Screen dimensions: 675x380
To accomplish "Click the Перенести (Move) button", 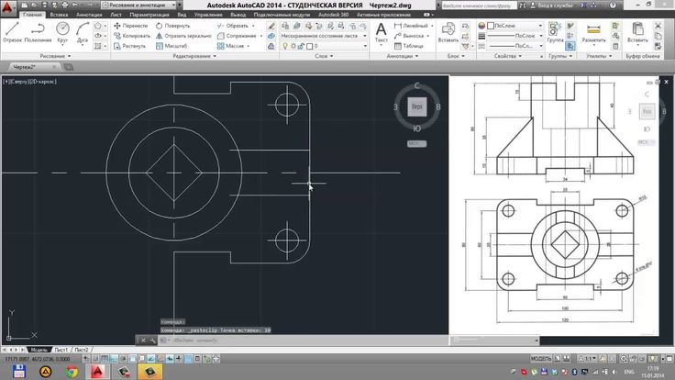I will pos(131,26).
